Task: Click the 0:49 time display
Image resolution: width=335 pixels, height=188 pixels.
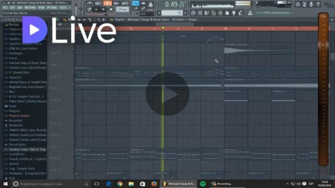Action: pos(175,4)
